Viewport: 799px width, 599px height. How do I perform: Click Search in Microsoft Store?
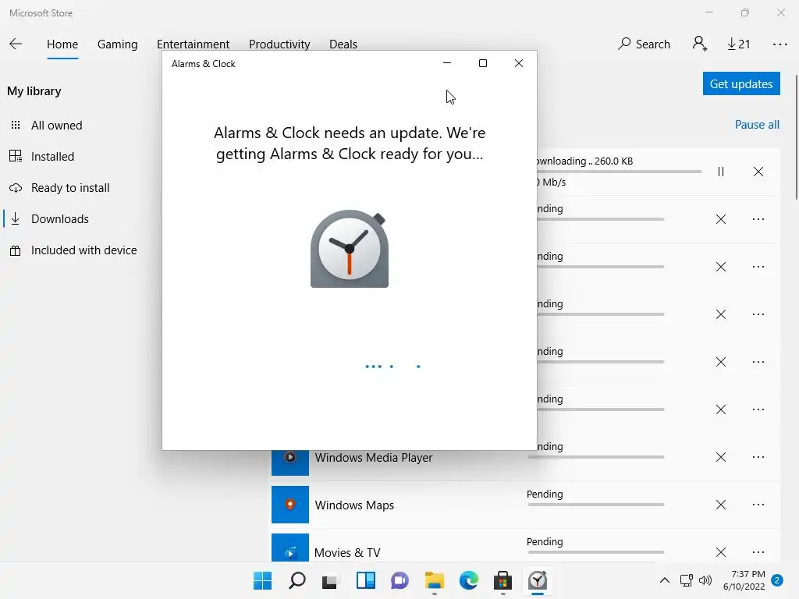(x=644, y=44)
